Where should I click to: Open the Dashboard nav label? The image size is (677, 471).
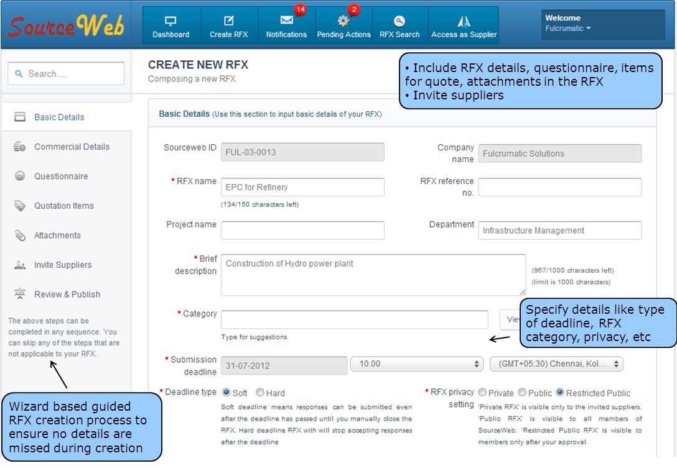pos(170,35)
